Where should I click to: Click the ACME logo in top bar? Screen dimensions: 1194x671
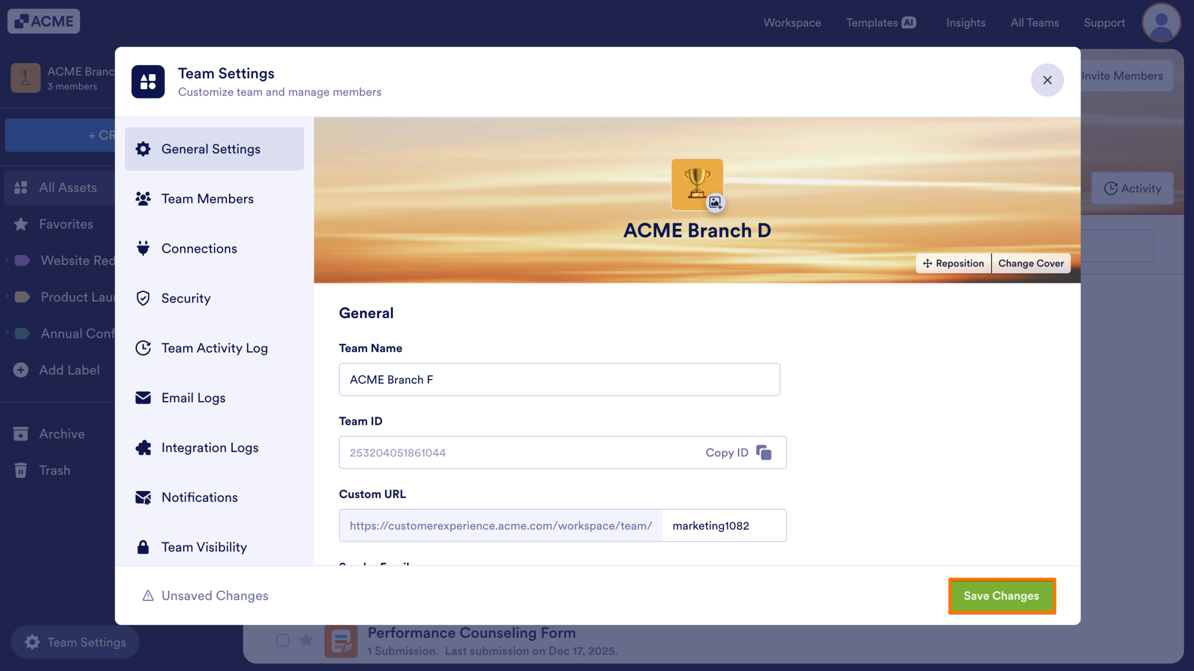coord(44,21)
